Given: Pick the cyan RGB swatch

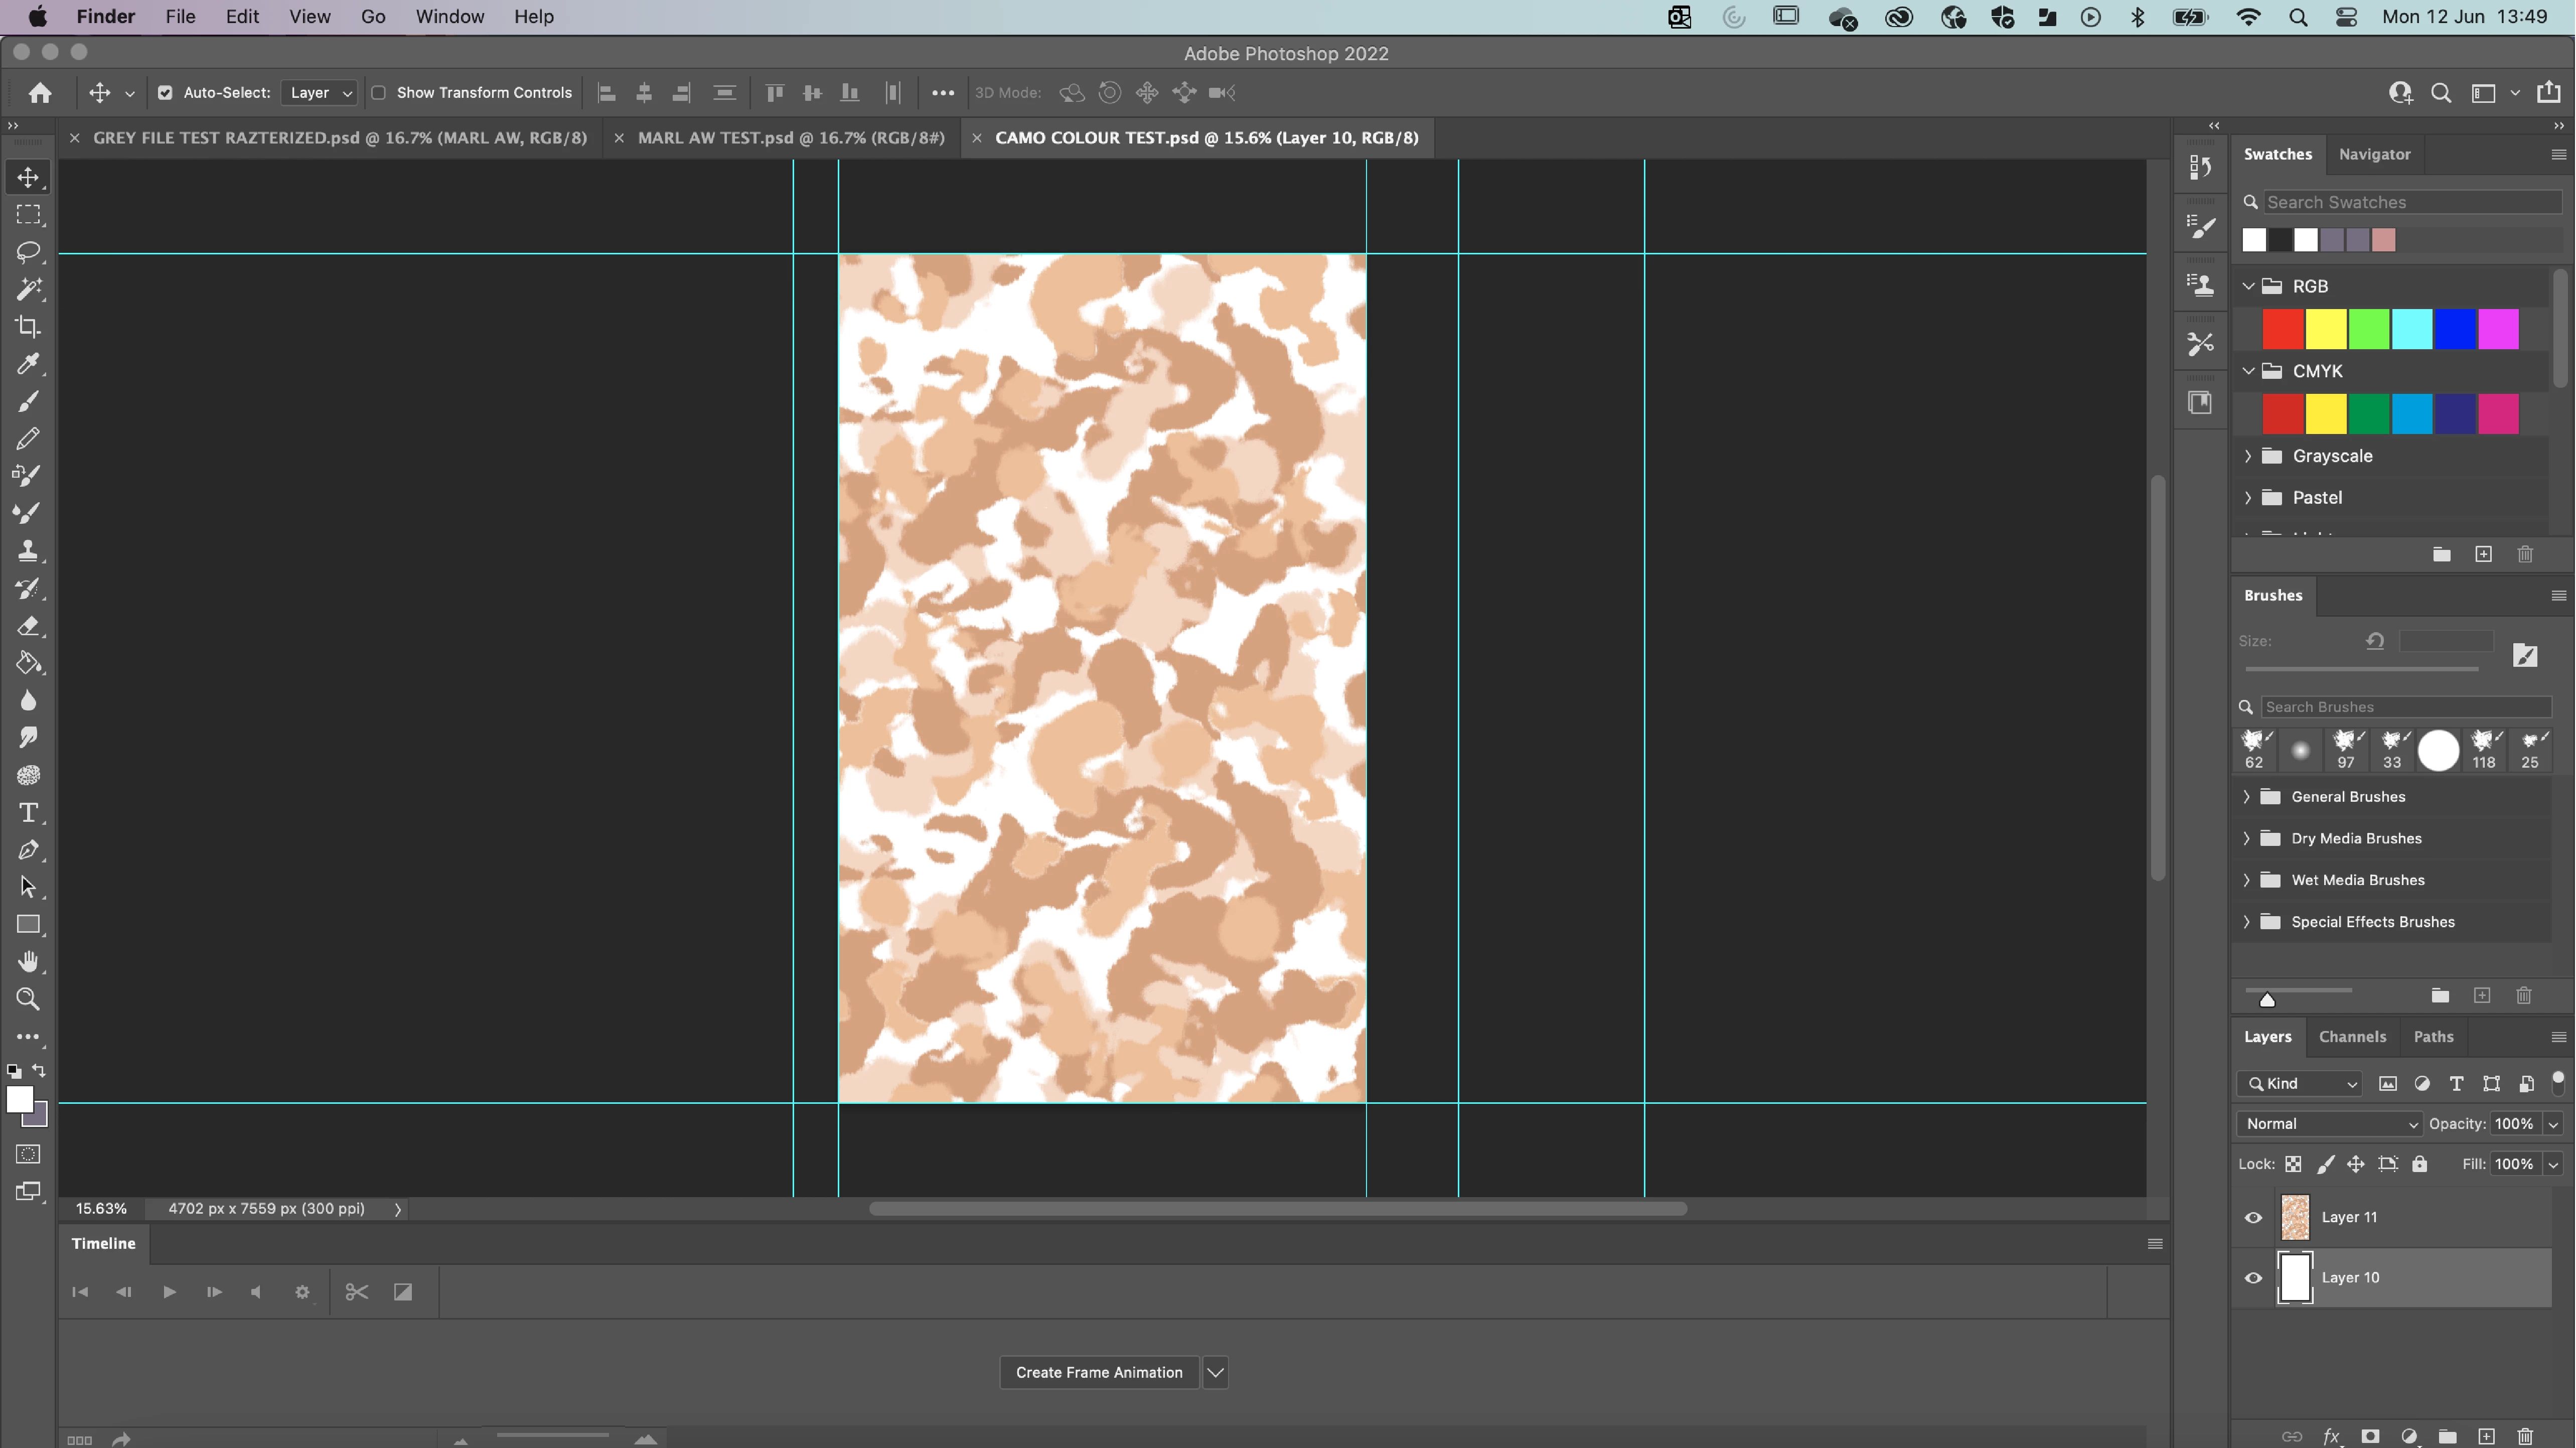Looking at the screenshot, I should tap(2412, 329).
